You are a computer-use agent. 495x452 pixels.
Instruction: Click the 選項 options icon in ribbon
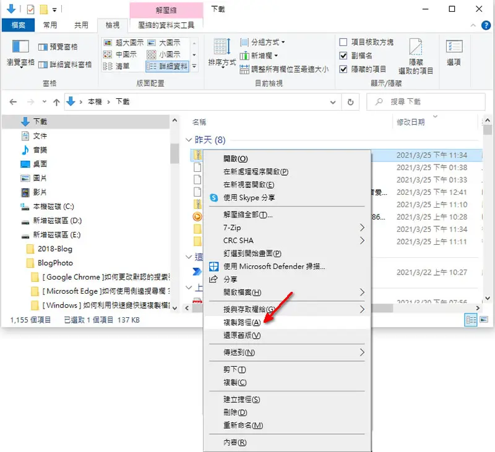point(454,46)
